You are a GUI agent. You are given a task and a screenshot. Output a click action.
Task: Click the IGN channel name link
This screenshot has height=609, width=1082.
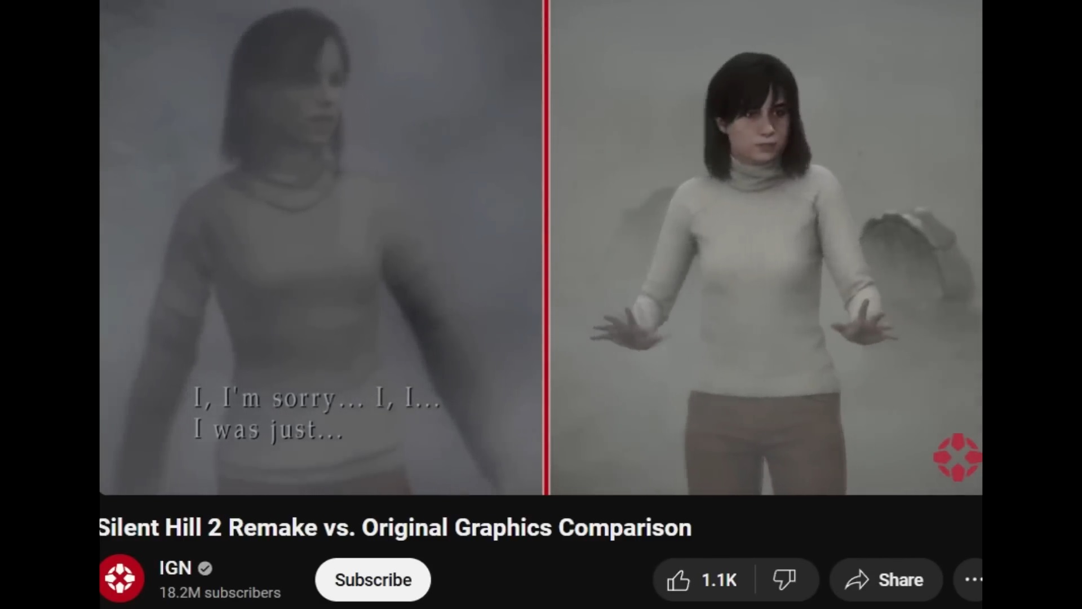coord(175,568)
